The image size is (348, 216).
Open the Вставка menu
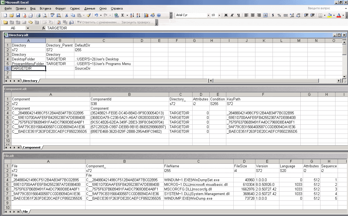[45, 8]
